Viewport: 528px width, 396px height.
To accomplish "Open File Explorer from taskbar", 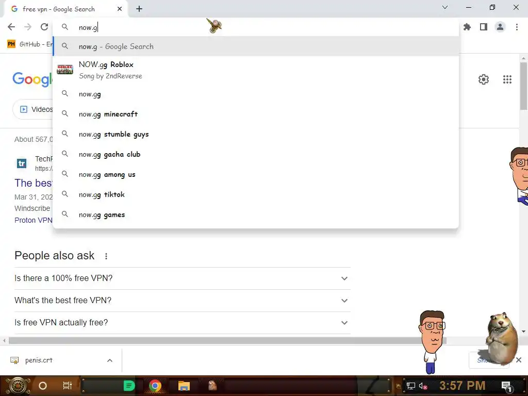I will (x=184, y=386).
